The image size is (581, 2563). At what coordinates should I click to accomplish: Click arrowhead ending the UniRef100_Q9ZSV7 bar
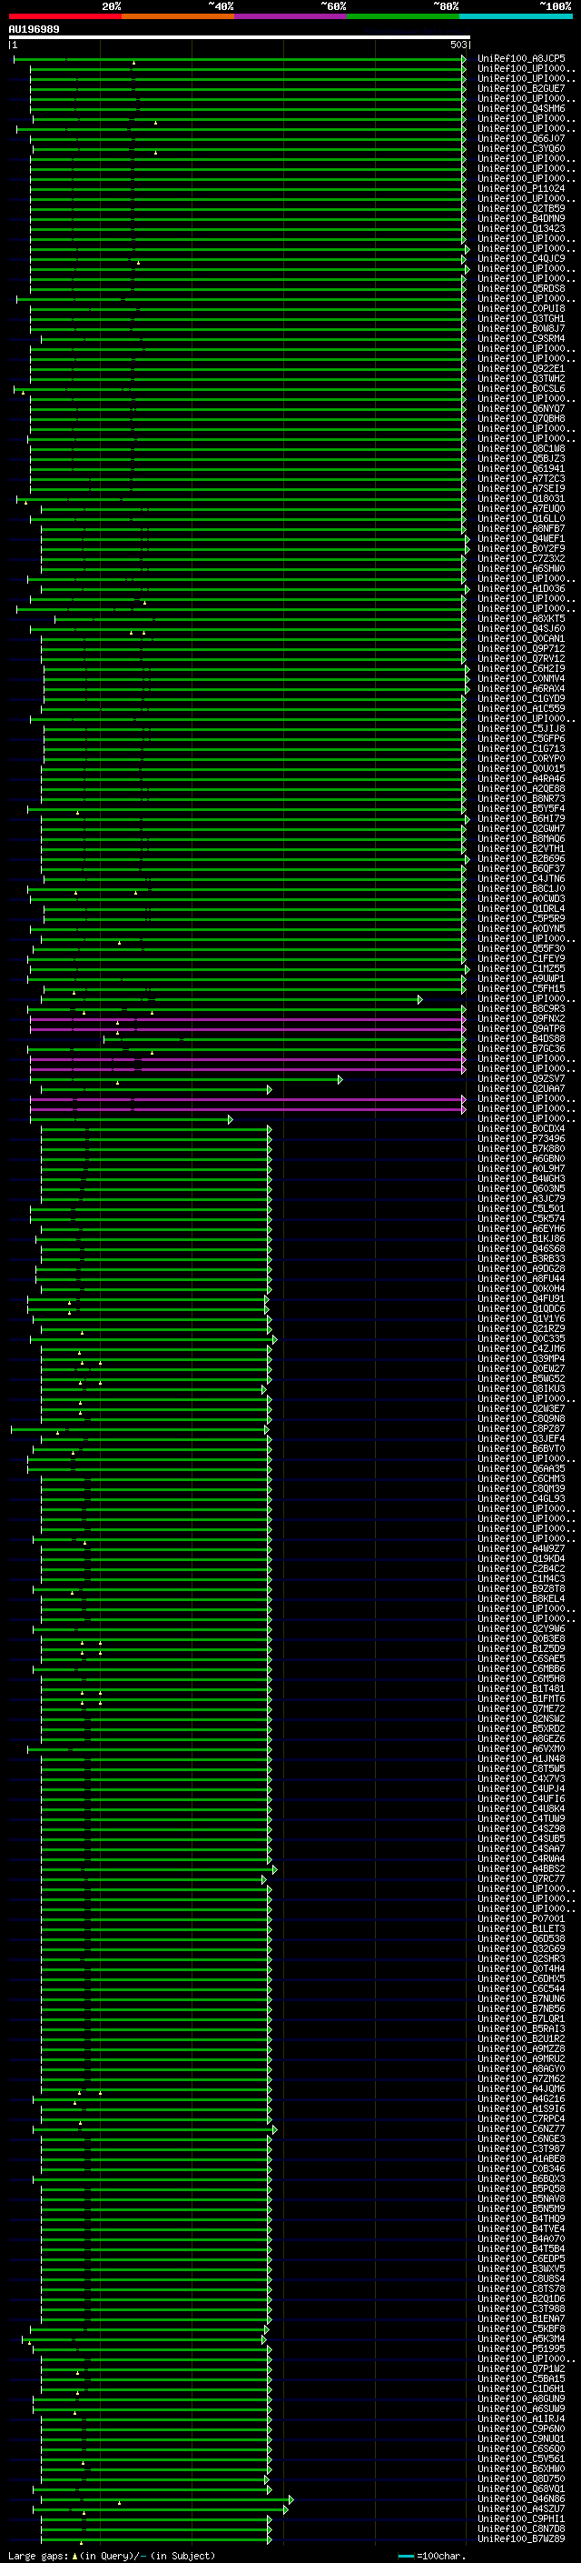[x=340, y=1079]
